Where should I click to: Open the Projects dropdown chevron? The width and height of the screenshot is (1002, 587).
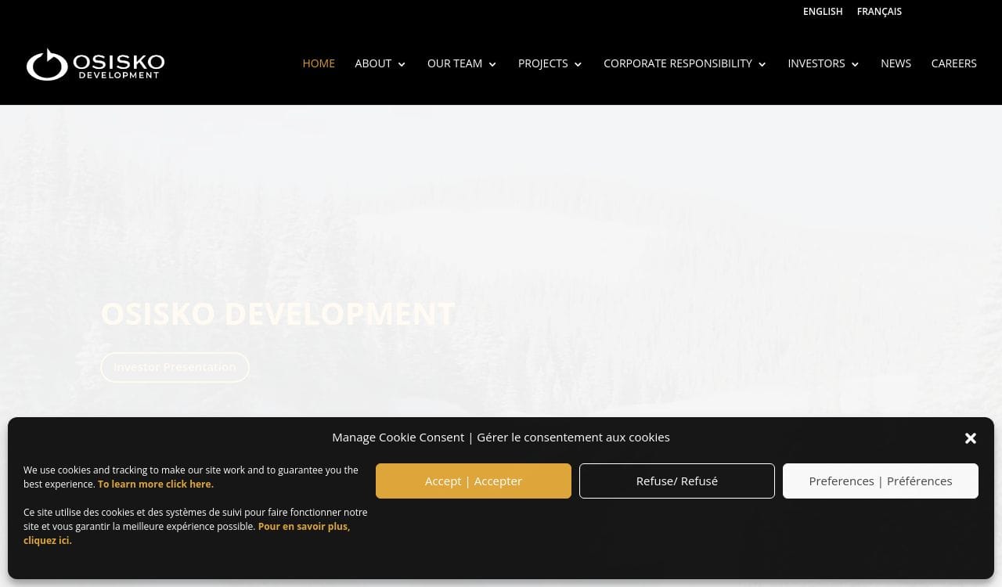[x=578, y=65]
